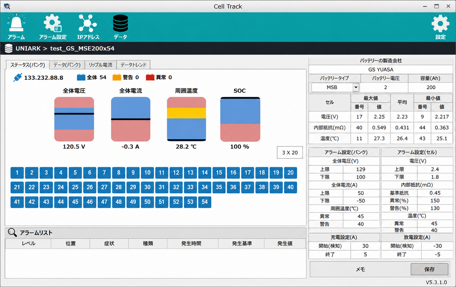456x287 pixels.
Task: Edit 放電設定 終了 value -5
Action: point(437,254)
